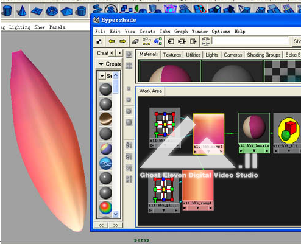Screen dimensions: 301x244
Task: Collapse the Surface section arrow in Create Bar
Action: pyautogui.click(x=102, y=76)
